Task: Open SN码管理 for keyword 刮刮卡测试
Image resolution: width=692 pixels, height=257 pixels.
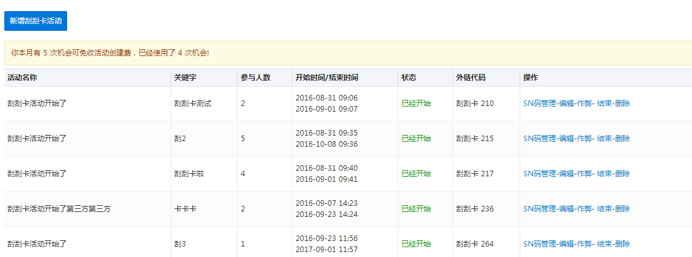Action: [540, 104]
